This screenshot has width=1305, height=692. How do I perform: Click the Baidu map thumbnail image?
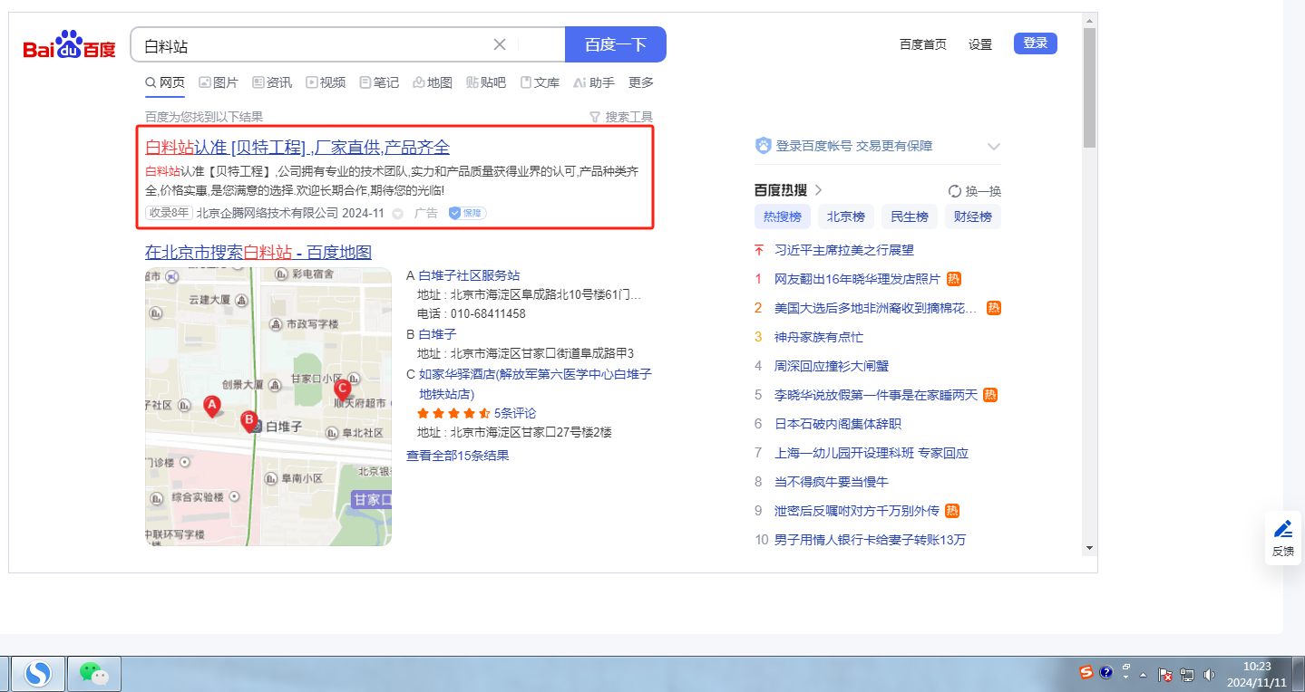tap(268, 407)
